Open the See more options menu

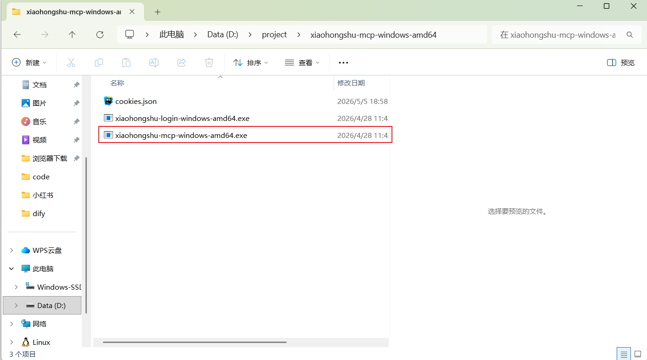click(343, 63)
